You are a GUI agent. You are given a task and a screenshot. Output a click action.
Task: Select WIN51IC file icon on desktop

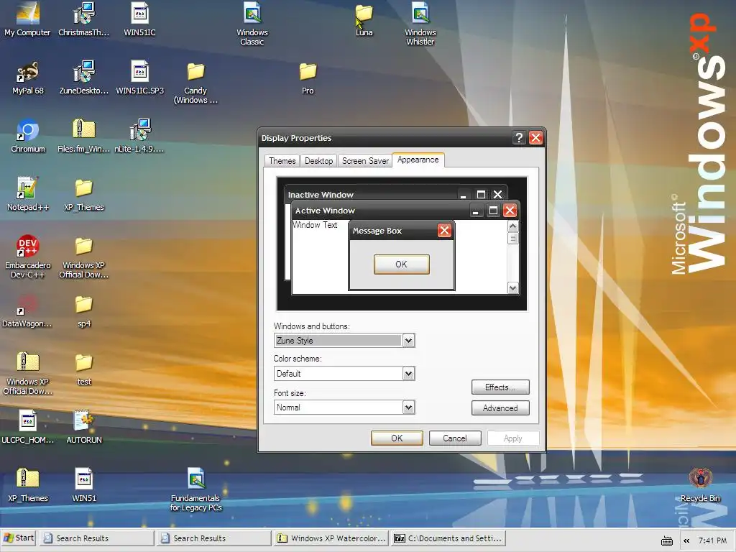click(x=139, y=19)
